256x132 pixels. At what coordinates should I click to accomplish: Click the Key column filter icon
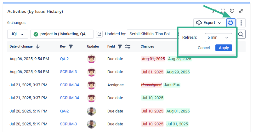pyautogui.click(x=71, y=47)
